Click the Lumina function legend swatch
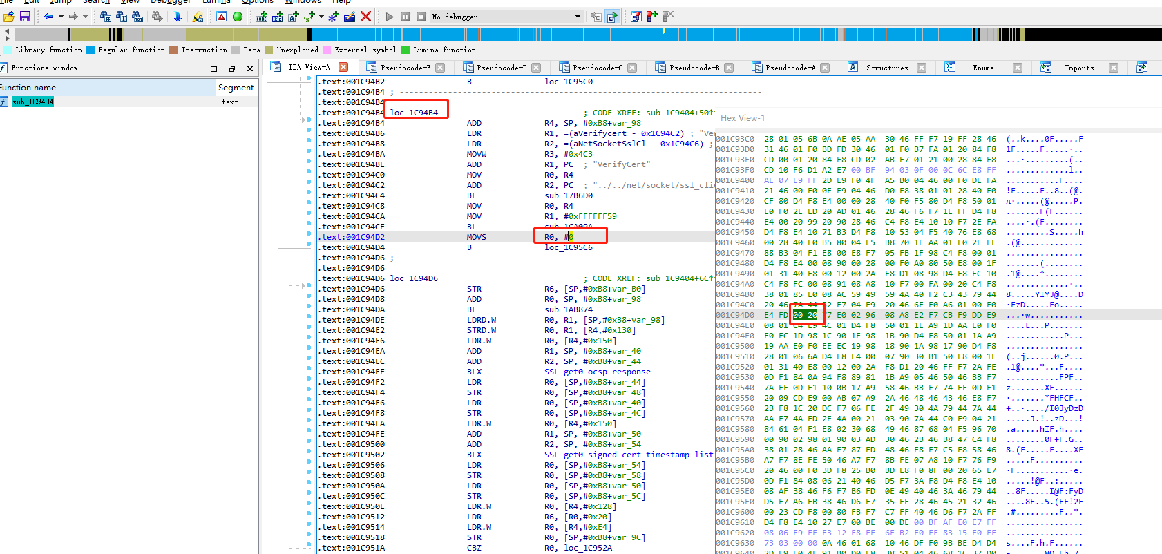Image resolution: width=1162 pixels, height=554 pixels. click(406, 50)
